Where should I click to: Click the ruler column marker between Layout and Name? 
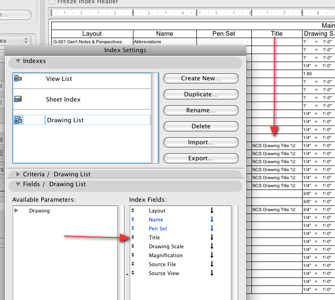click(x=133, y=13)
